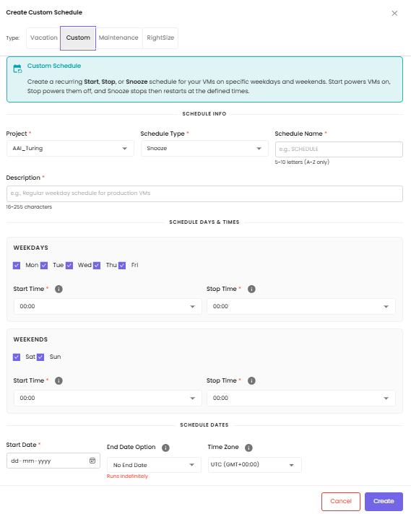Click info icon beside Weekdays Stop Time
The height and width of the screenshot is (514, 411).
click(251, 289)
